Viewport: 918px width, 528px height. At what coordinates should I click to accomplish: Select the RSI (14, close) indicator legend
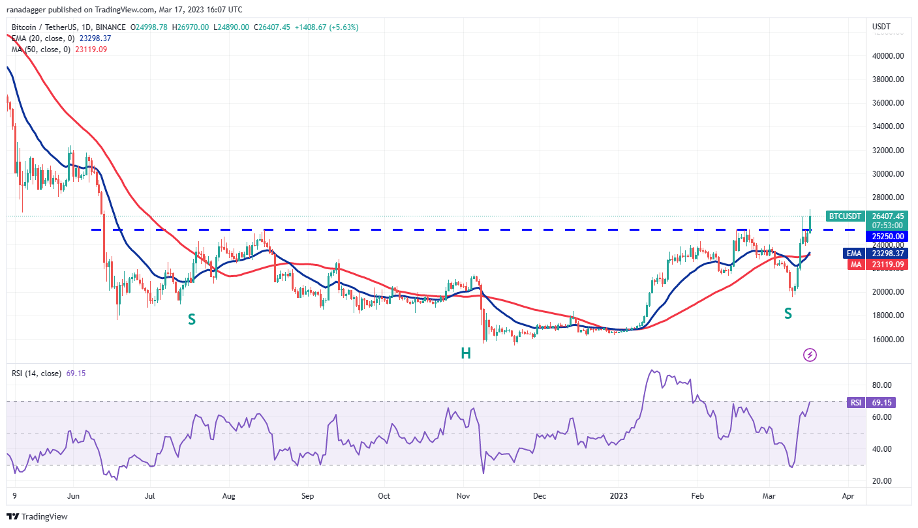(37, 374)
